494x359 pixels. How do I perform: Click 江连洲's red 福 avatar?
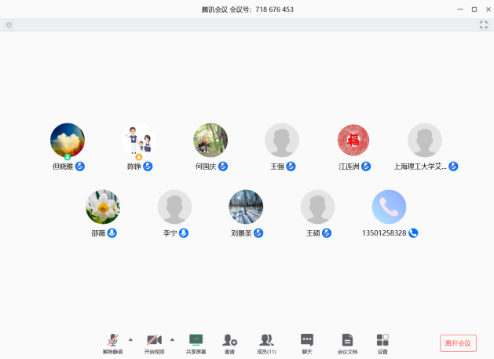(x=353, y=140)
